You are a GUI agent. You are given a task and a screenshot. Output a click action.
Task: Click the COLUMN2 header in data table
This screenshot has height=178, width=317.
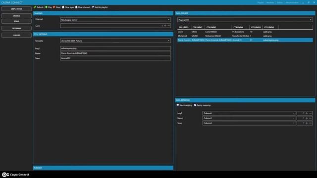[198, 27]
